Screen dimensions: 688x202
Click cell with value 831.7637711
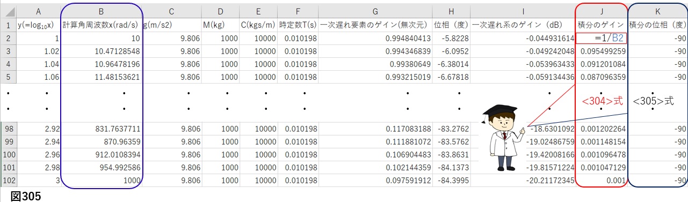102,129
